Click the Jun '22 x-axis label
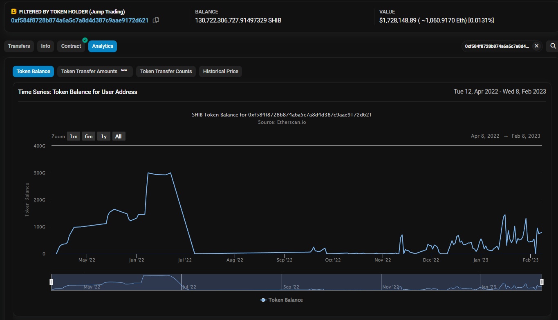Image resolution: width=558 pixels, height=320 pixels. [137, 260]
